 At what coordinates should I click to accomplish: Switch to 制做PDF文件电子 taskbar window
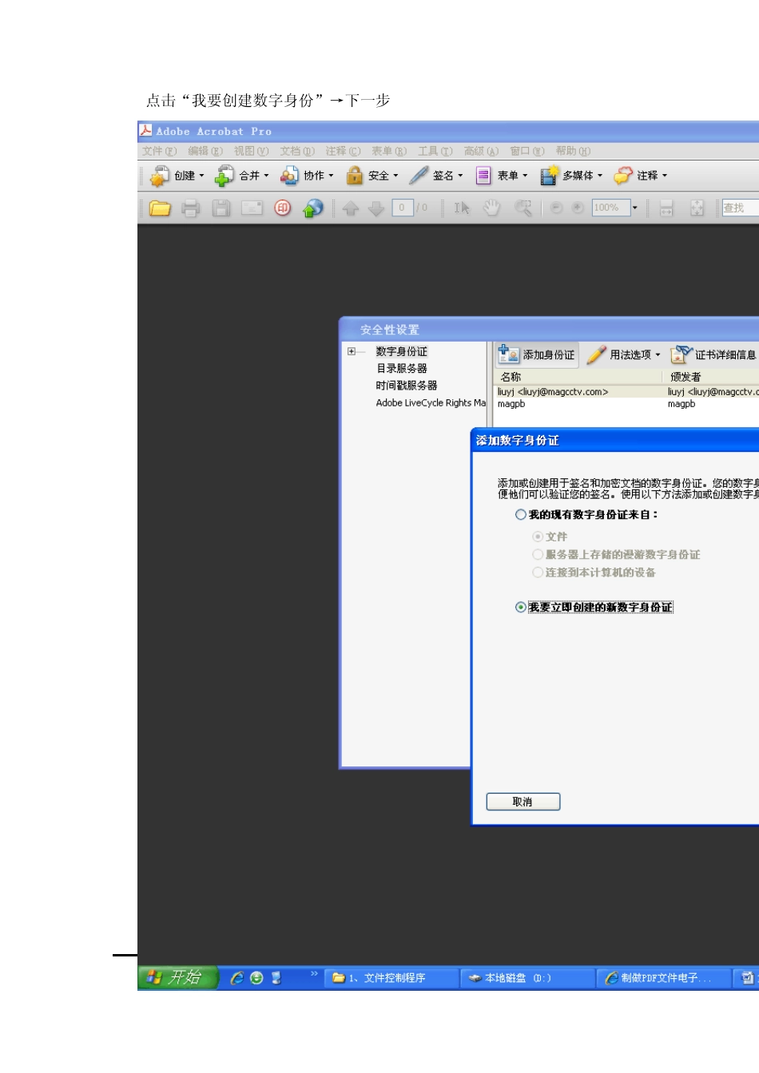(x=664, y=978)
